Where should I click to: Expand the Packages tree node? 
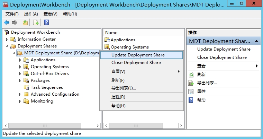click(x=20, y=81)
